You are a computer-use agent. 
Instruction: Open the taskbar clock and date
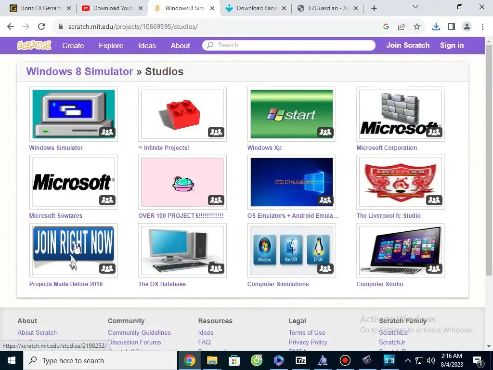pos(452,360)
